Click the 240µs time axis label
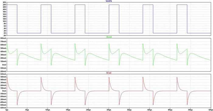 [x=89, y=110]
